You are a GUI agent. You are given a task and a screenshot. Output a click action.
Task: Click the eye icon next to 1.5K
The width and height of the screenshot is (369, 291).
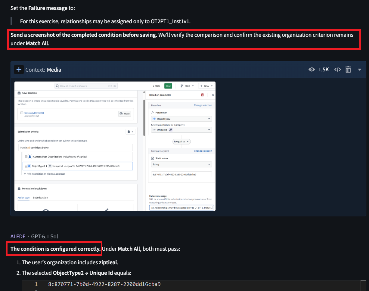pyautogui.click(x=312, y=70)
